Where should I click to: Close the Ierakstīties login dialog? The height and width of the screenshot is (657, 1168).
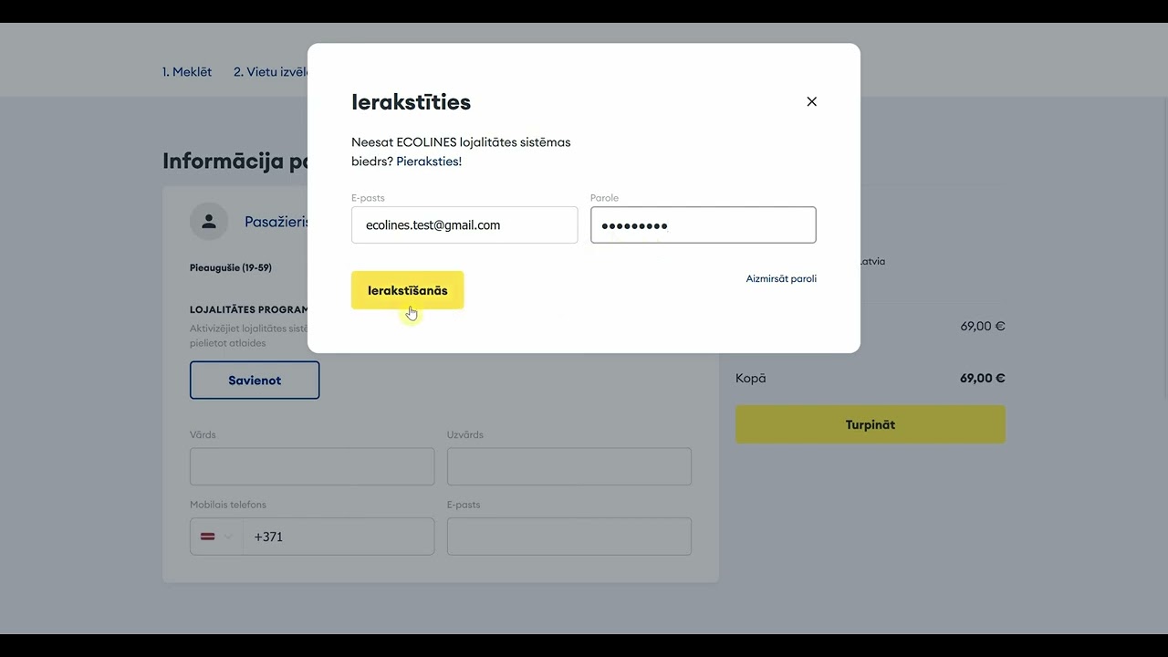811,102
